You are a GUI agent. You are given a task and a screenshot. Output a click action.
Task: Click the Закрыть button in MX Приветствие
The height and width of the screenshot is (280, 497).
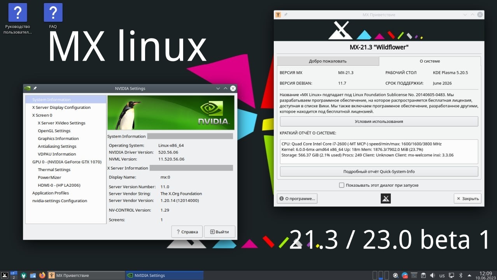click(467, 198)
